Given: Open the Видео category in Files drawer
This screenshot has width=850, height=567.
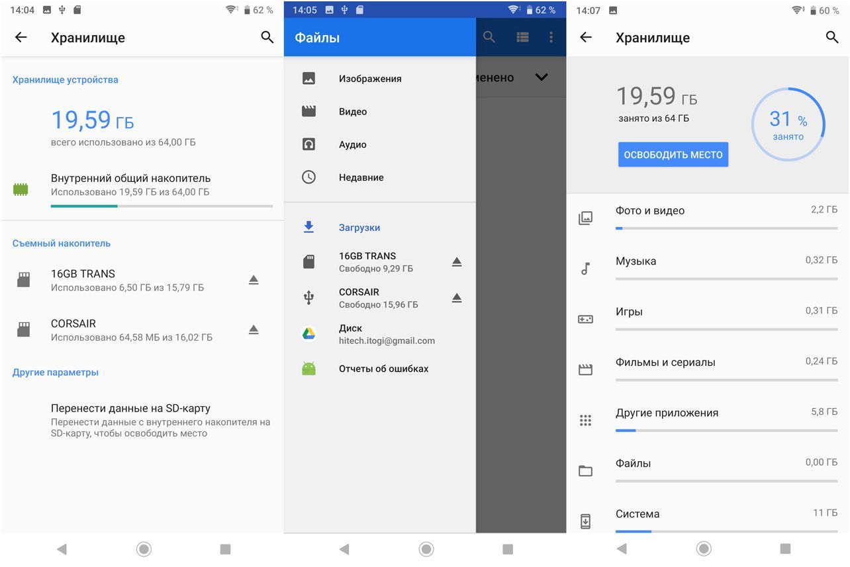Looking at the screenshot, I should (x=352, y=112).
